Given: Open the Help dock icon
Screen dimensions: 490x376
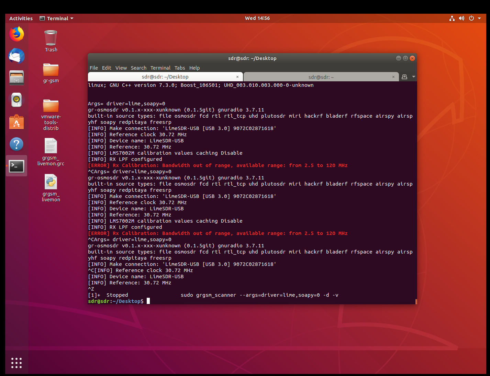Looking at the screenshot, I should (x=16, y=144).
